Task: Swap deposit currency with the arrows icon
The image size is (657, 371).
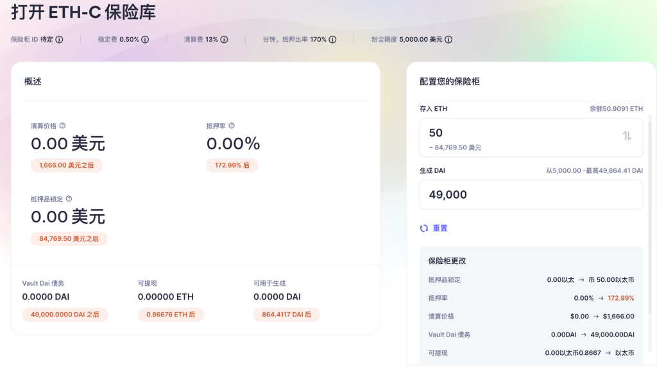Action: 627,136
